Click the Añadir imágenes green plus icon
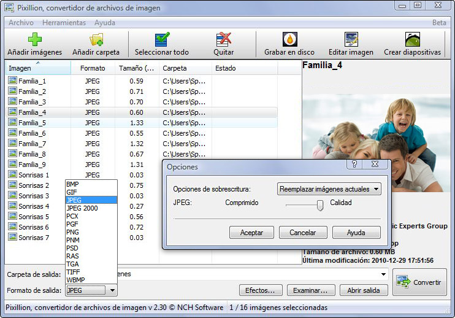 click(35, 39)
